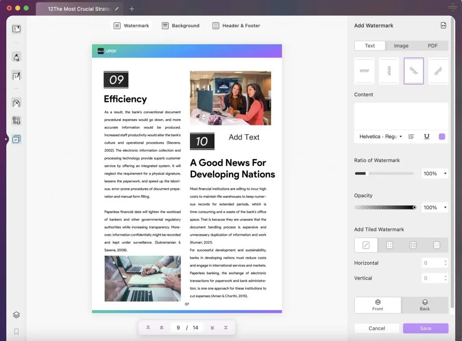This screenshot has height=341, width=462.
Task: Click the current page number field
Action: point(178,328)
